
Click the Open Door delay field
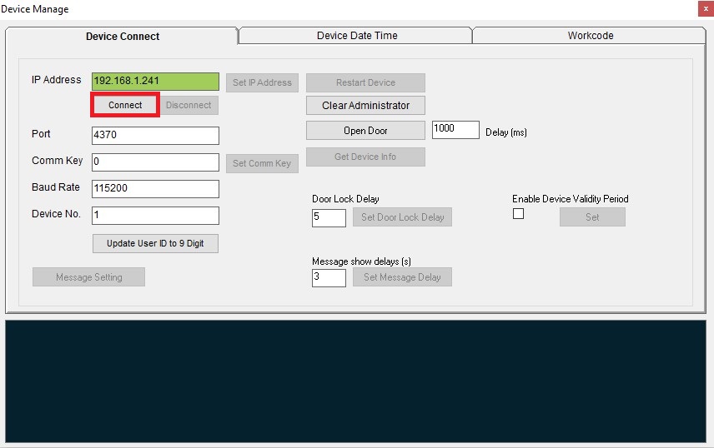point(455,130)
